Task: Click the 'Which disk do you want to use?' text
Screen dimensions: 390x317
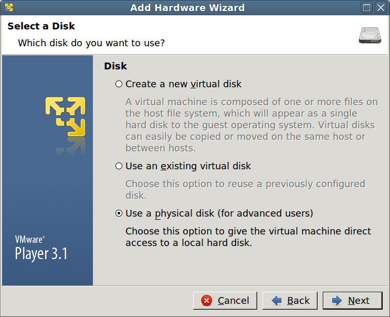Action: pyautogui.click(x=91, y=43)
